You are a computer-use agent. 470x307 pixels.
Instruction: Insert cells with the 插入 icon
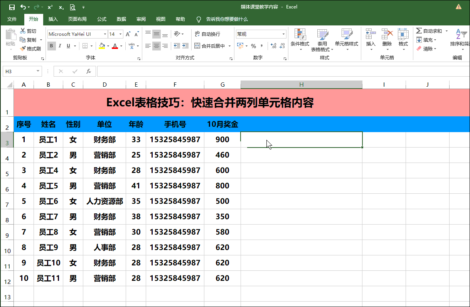pyautogui.click(x=371, y=40)
